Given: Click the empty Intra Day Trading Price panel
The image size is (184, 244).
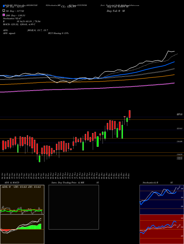Looking at the screenshot, I should 74,207.
